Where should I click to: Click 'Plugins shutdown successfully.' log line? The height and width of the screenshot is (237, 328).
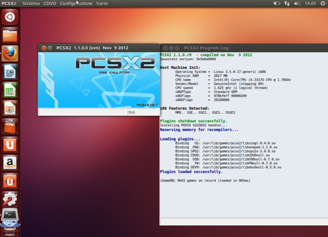tap(194, 121)
